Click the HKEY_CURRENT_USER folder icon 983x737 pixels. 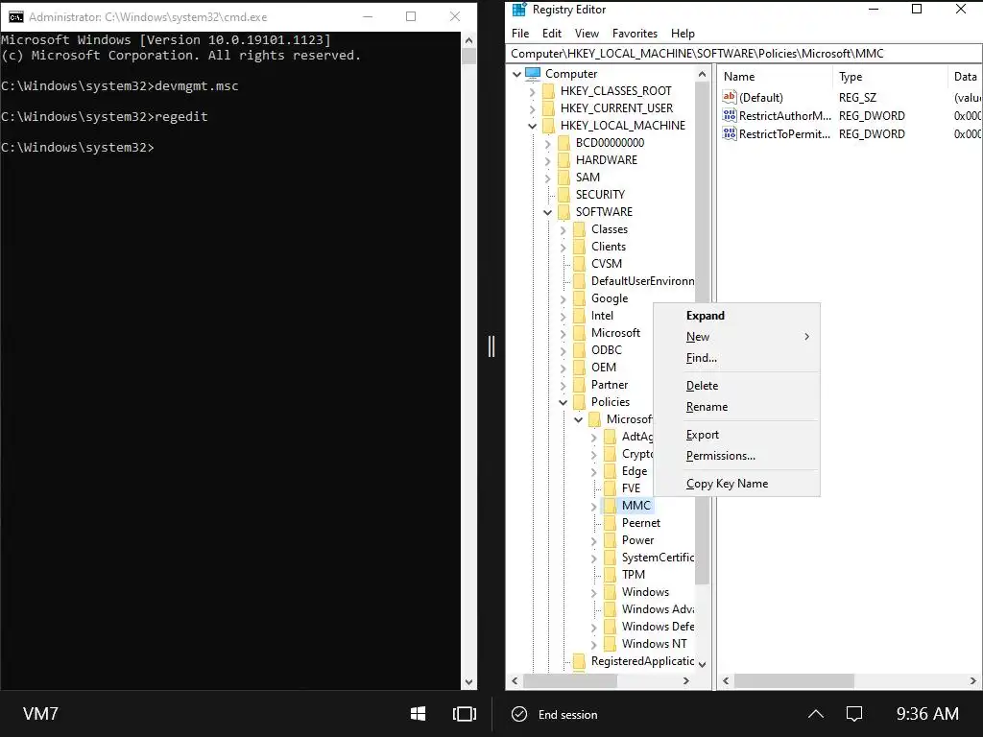point(548,108)
